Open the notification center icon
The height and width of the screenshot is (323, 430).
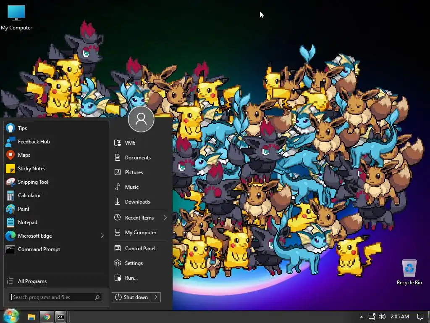[x=420, y=317]
